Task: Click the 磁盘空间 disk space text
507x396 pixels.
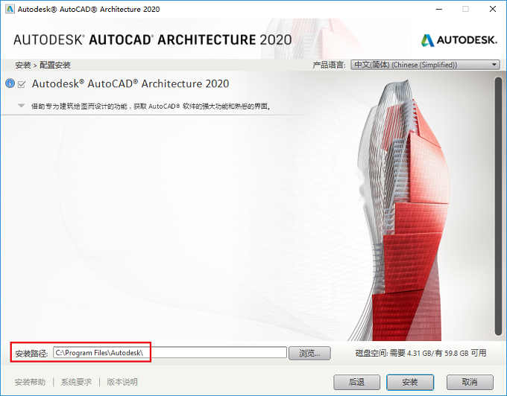Action: [x=421, y=353]
